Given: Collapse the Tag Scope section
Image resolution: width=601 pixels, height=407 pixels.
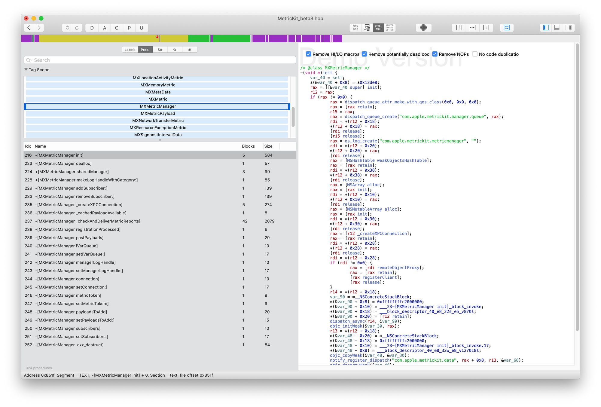Looking at the screenshot, I should (26, 69).
